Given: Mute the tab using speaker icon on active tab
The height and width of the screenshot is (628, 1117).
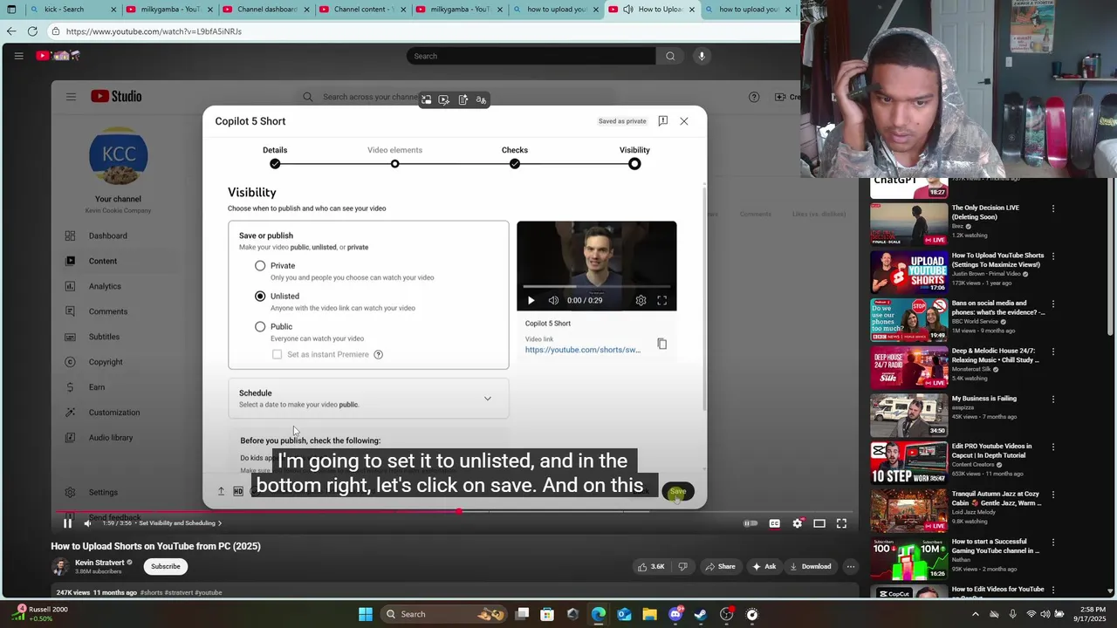Looking at the screenshot, I should [x=627, y=10].
